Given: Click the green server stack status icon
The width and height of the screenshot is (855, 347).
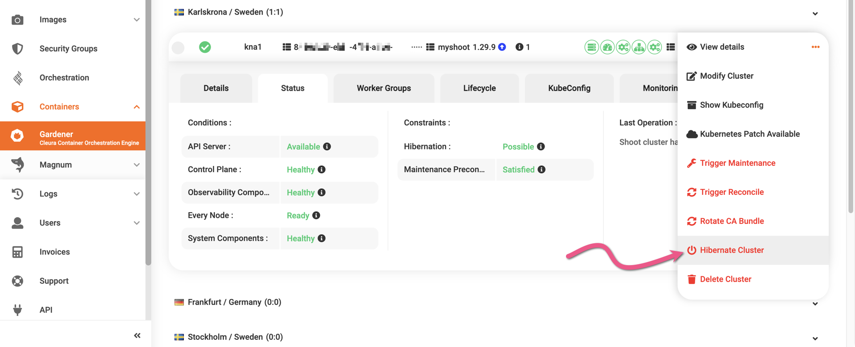Looking at the screenshot, I should click(591, 47).
